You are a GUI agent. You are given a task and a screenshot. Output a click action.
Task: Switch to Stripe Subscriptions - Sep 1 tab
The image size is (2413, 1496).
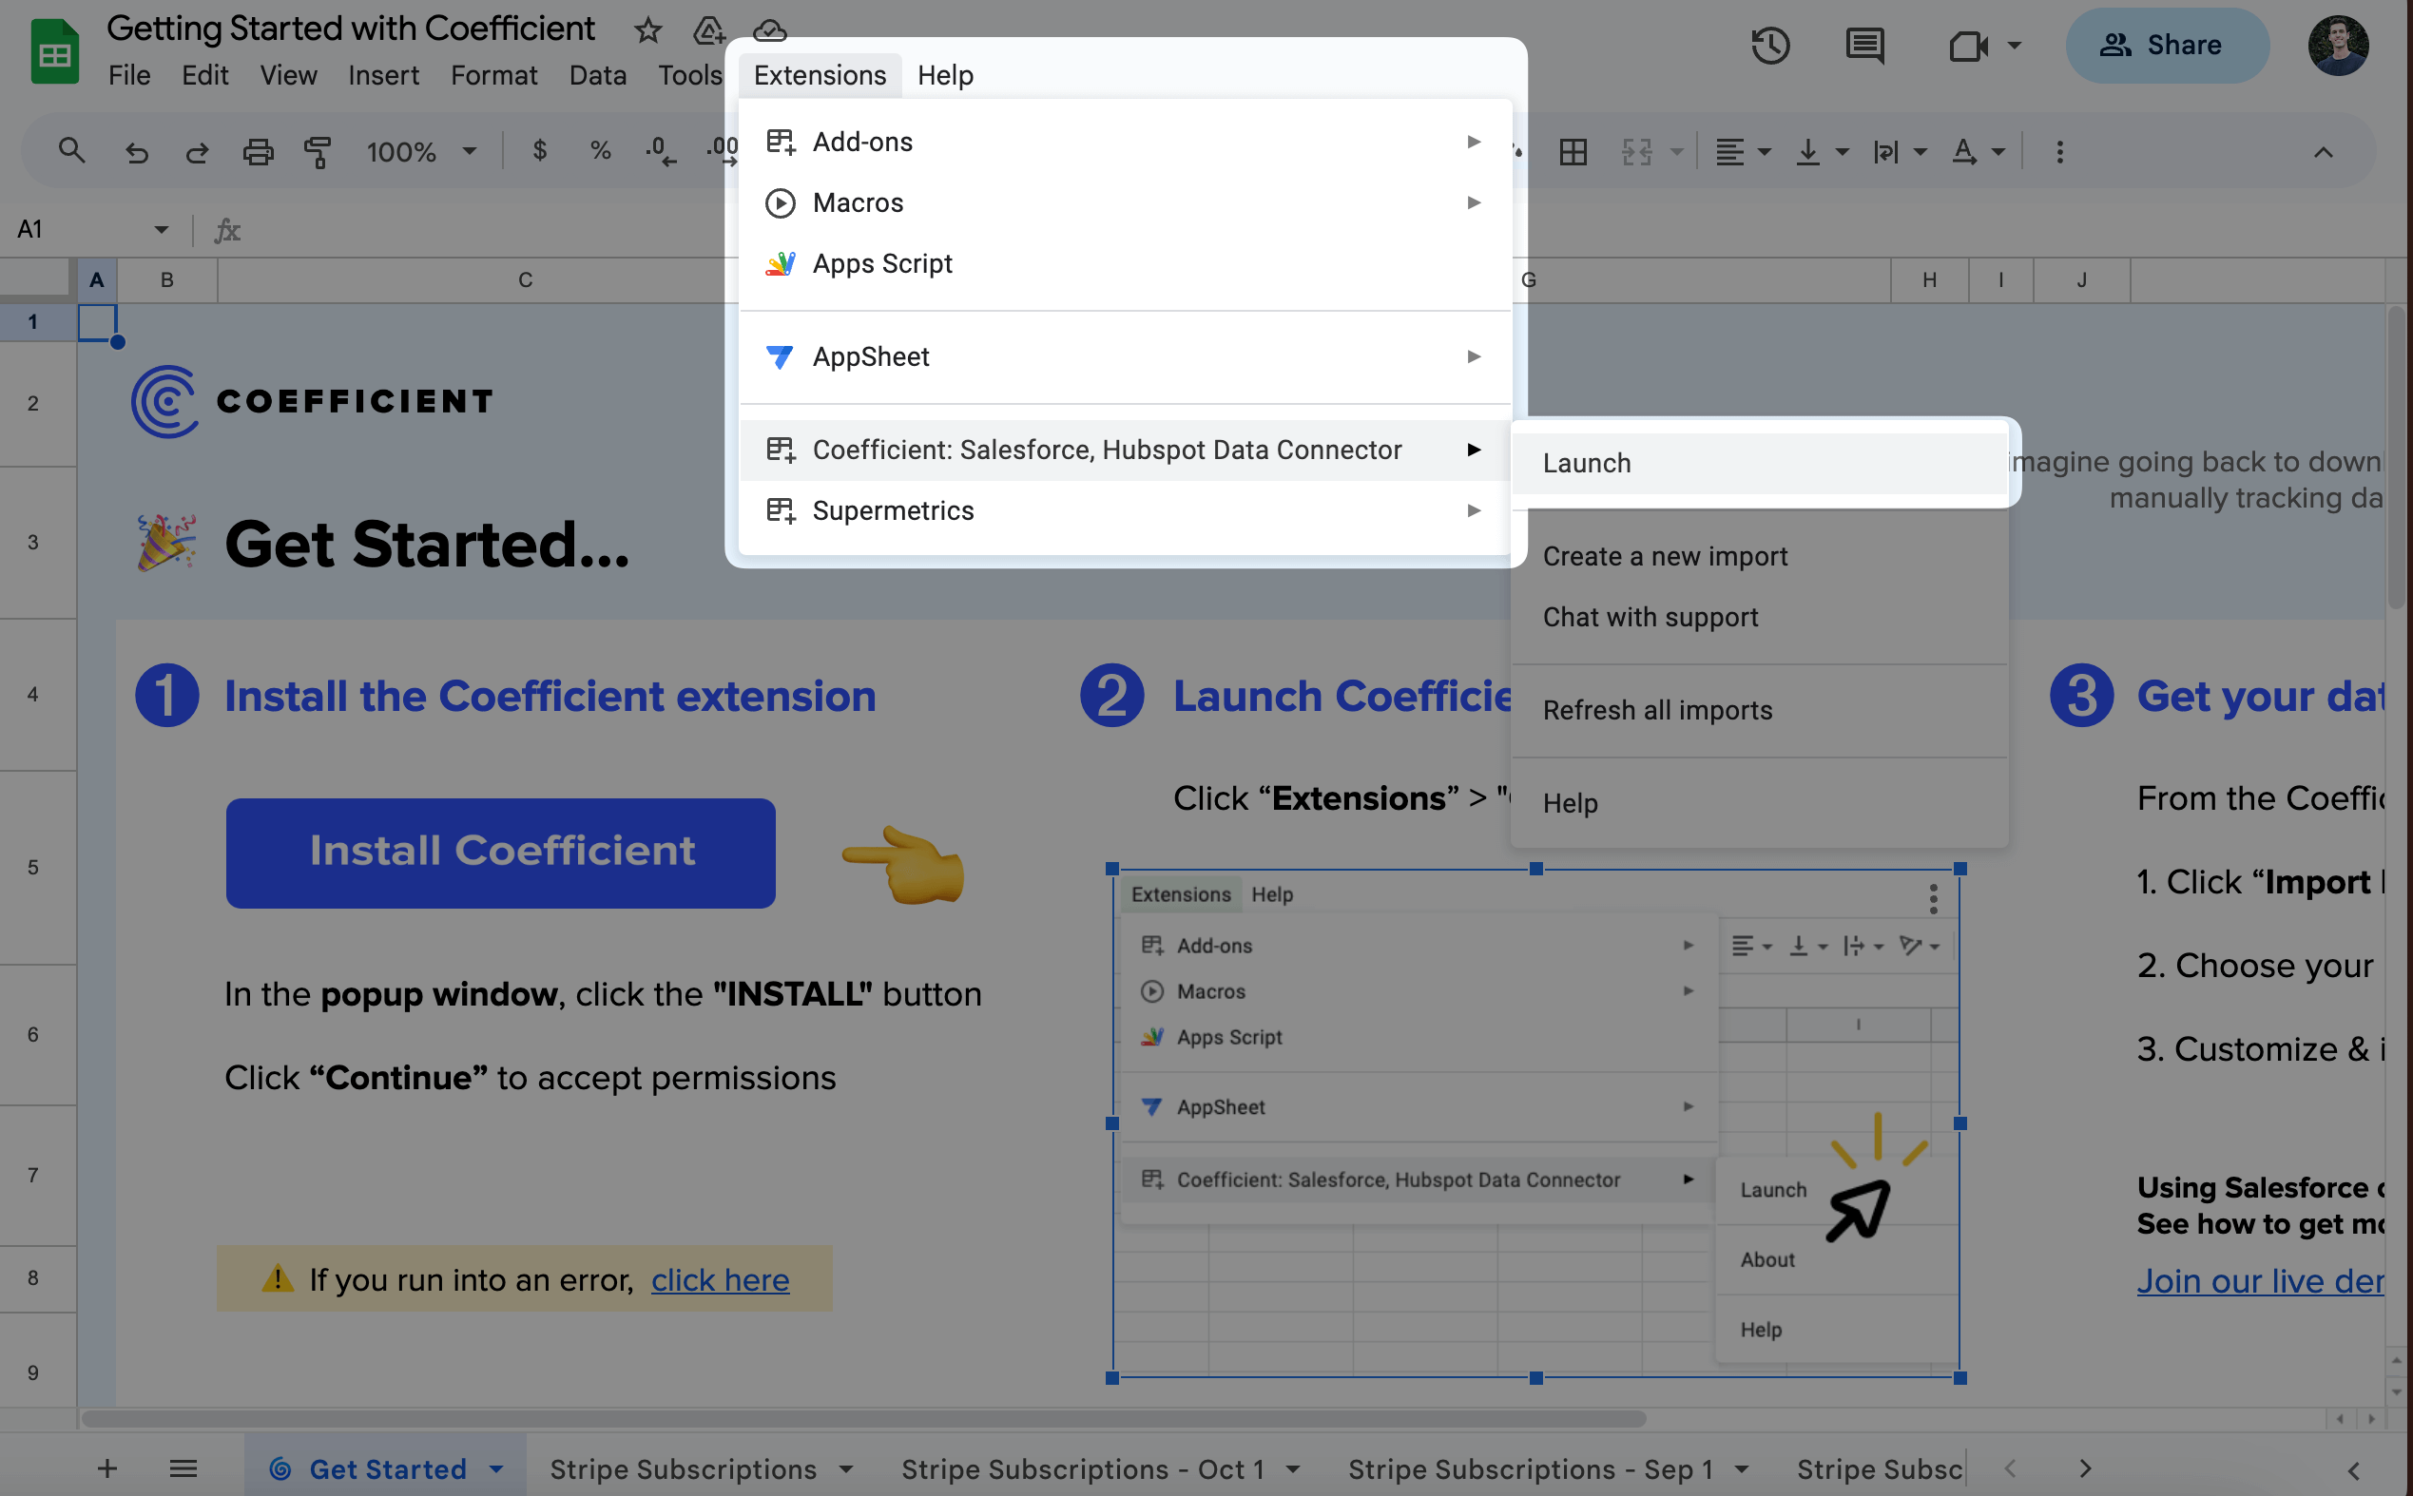1530,1469
